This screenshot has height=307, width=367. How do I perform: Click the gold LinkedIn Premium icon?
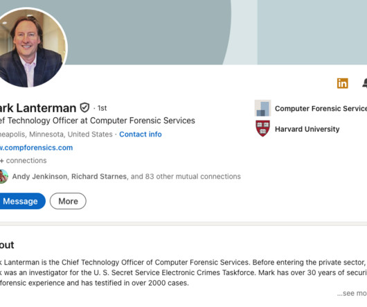(x=343, y=83)
